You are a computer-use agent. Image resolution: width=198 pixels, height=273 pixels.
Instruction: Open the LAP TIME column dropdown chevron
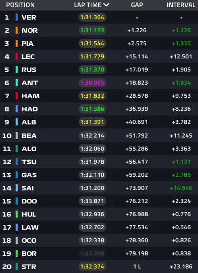click(x=106, y=5)
